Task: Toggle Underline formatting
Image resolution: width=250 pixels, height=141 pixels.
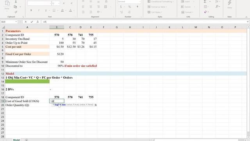Action: 46,11
